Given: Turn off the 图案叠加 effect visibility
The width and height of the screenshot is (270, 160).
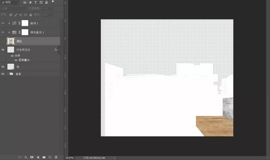Looking at the screenshot, I should (x=16, y=60).
